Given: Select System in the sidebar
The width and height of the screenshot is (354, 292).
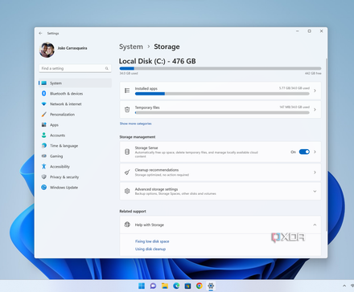Looking at the screenshot, I should pyautogui.click(x=75, y=83).
